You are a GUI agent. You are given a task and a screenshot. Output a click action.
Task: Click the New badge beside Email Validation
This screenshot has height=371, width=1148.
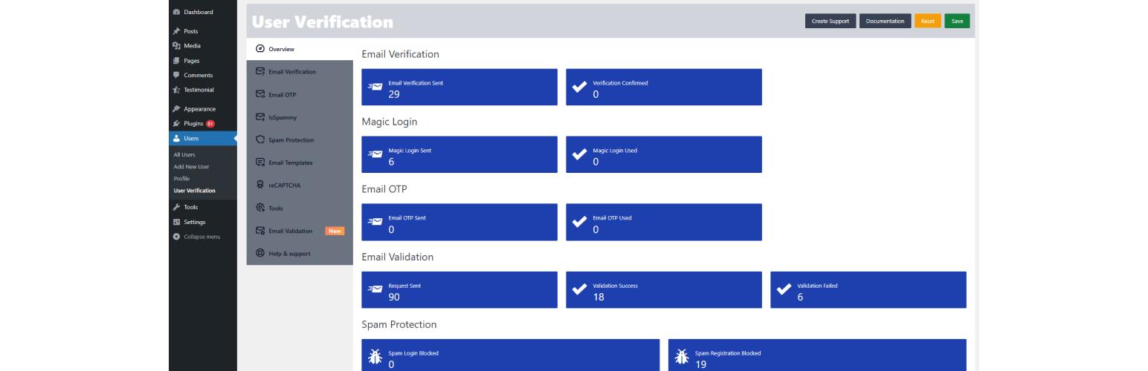[x=335, y=231]
